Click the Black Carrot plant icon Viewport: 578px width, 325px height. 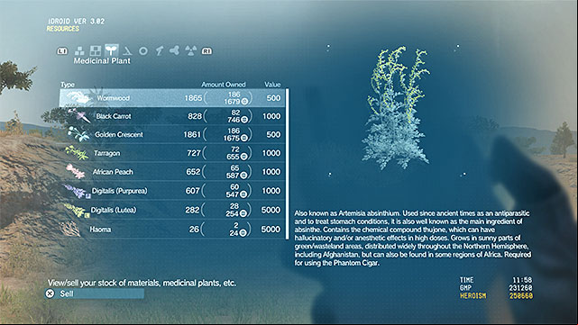[x=78, y=116]
